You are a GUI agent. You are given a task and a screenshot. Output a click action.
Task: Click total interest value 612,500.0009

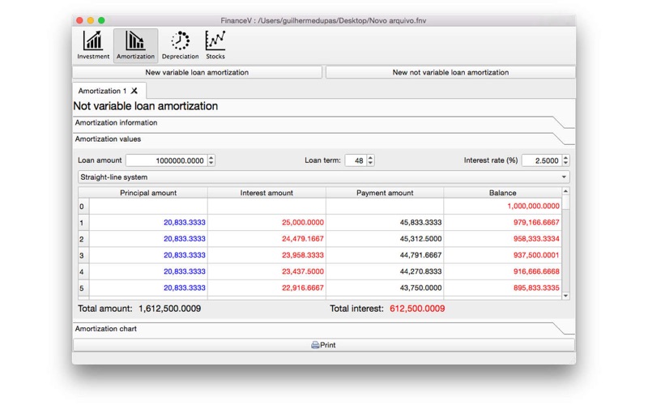417,309
